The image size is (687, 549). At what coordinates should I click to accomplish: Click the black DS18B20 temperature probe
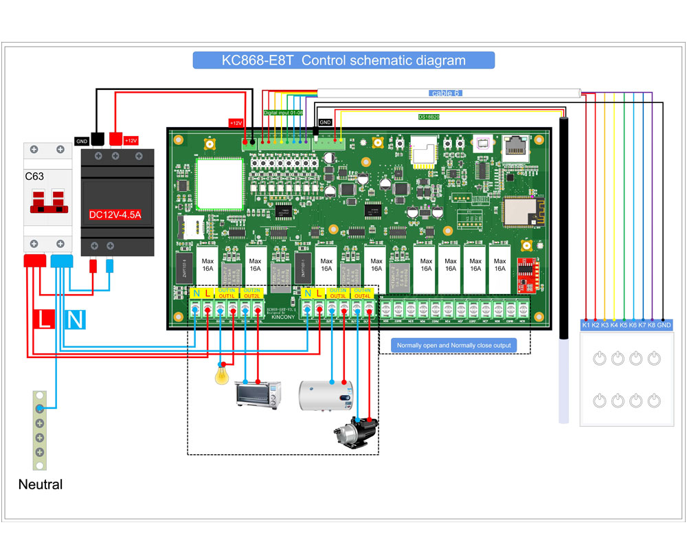click(x=564, y=227)
